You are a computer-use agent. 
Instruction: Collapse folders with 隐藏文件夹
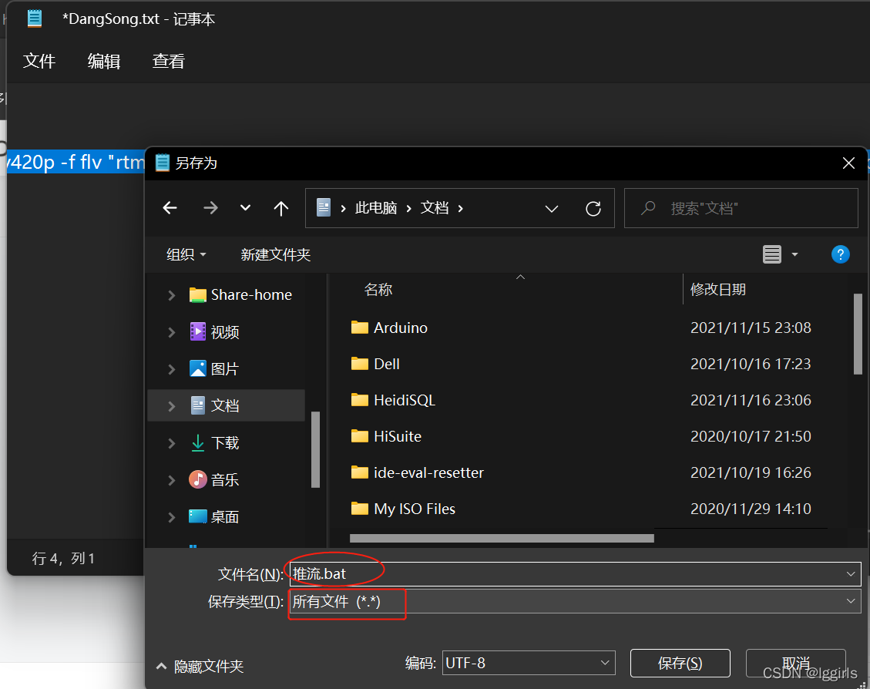pyautogui.click(x=200, y=666)
